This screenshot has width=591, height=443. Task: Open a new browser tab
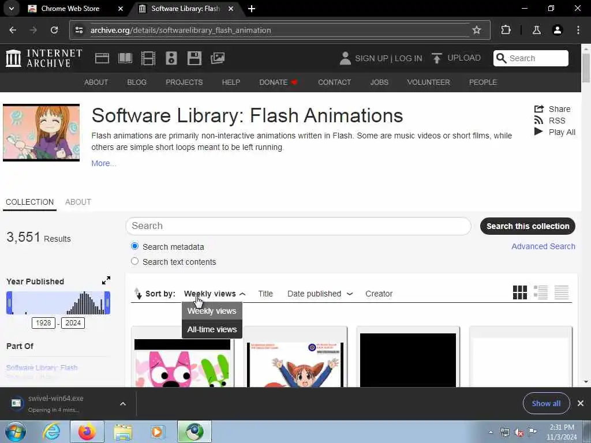pyautogui.click(x=252, y=9)
